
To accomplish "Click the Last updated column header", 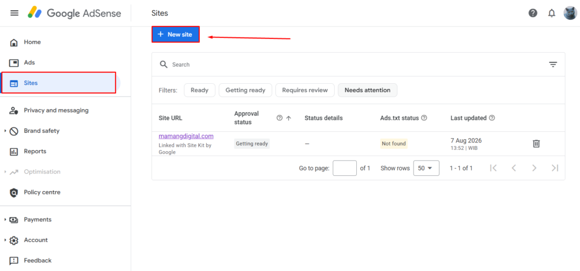I will pos(468,118).
